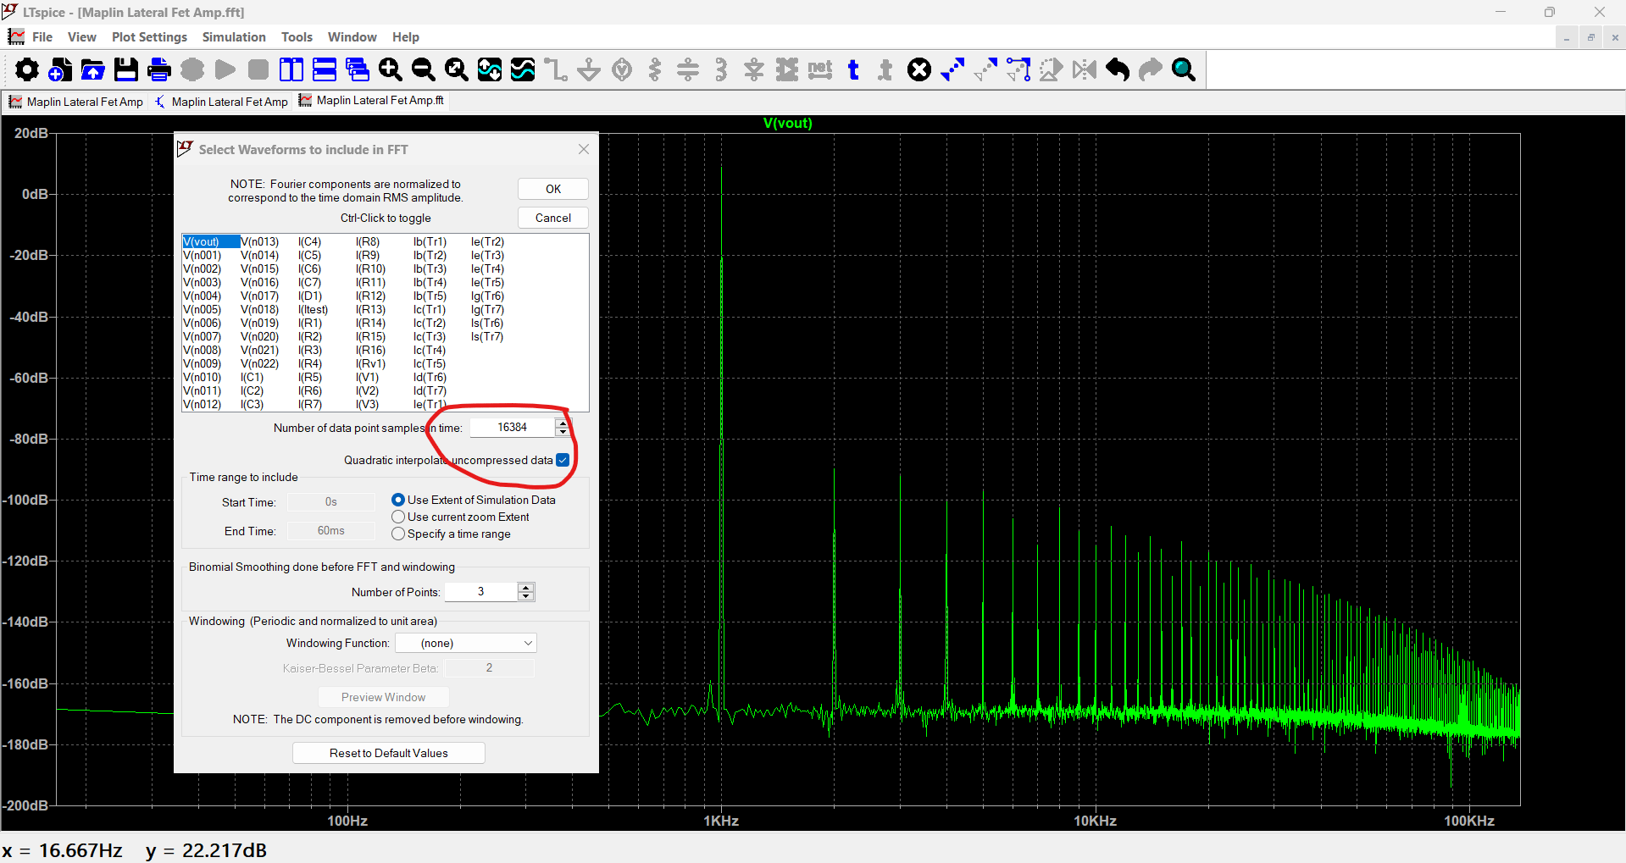Select the Place Resistor icon
Viewport: 1626px width, 863px height.
655,69
